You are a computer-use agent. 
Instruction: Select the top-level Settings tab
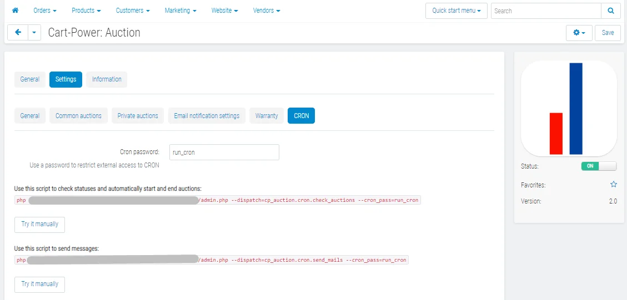pos(66,79)
